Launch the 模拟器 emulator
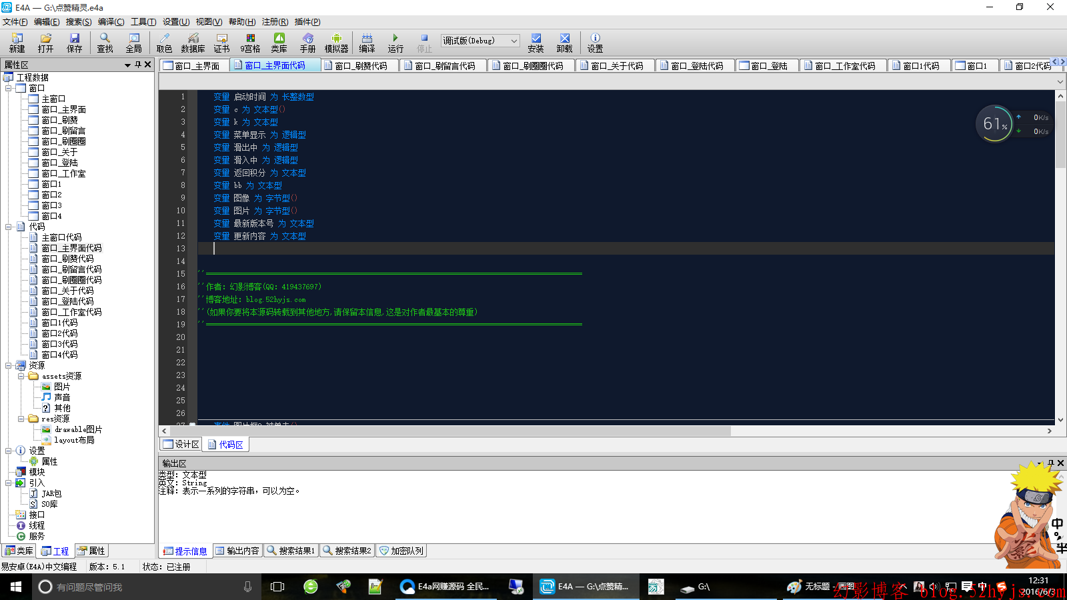 pos(336,43)
